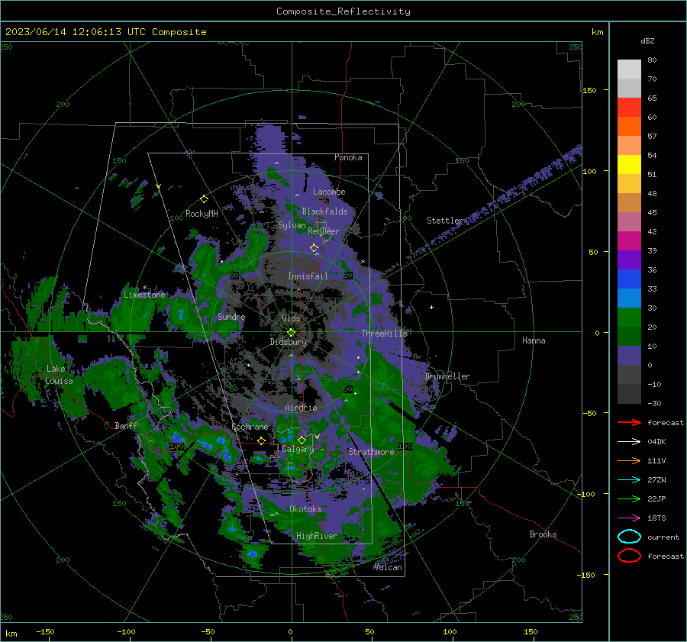Viewport: 687px width, 642px height.
Task: Click the dBZ legend heading
Action: coord(647,40)
